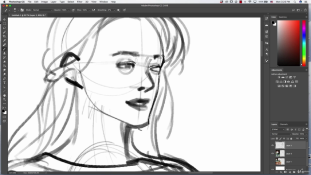
Task: Open the Edit Toolbar ellipsis button
Action: (x=4, y=104)
